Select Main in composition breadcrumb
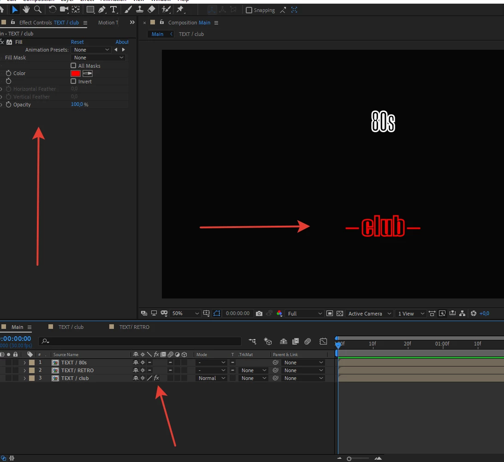 pos(158,34)
